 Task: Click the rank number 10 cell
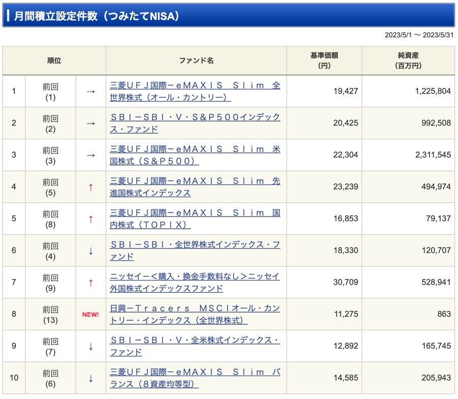click(x=14, y=378)
